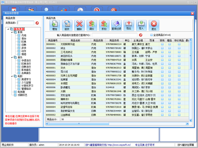Click the main toolbar bar chart icon
This screenshot has height=148, width=198.
[x=64, y=9]
